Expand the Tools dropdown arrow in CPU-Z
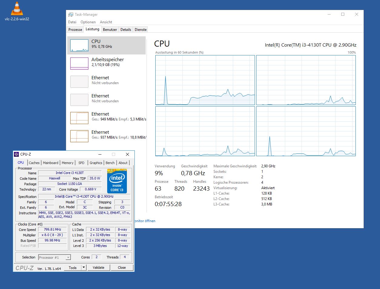 click(x=84, y=268)
